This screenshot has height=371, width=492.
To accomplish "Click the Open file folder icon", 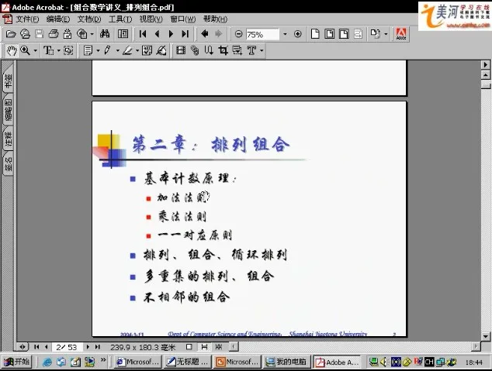I will (x=11, y=34).
